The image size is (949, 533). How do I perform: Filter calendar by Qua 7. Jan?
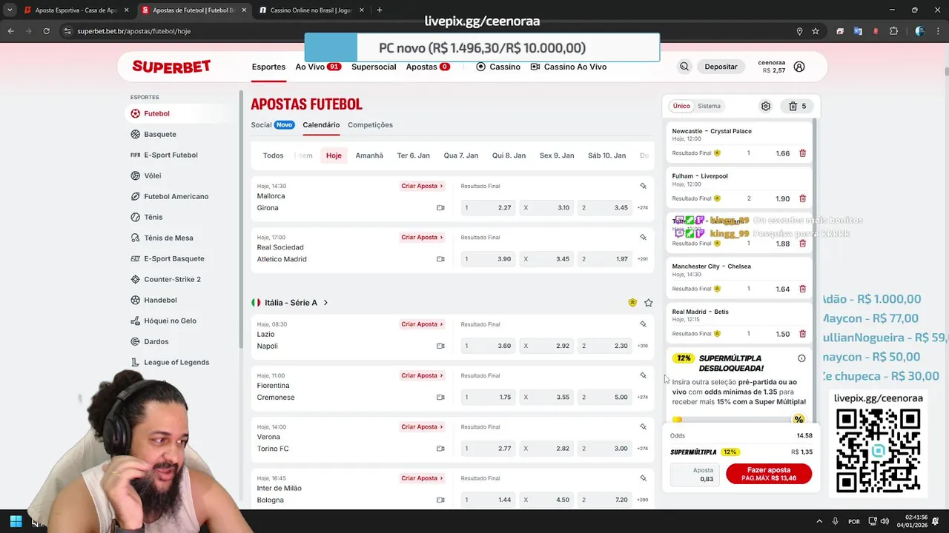coord(461,155)
